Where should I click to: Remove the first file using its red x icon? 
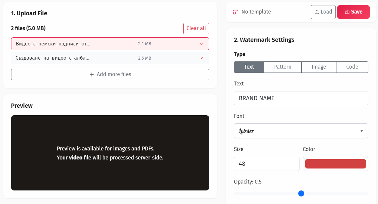201,44
